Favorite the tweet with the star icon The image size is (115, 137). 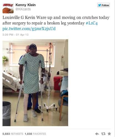coord(109,134)
